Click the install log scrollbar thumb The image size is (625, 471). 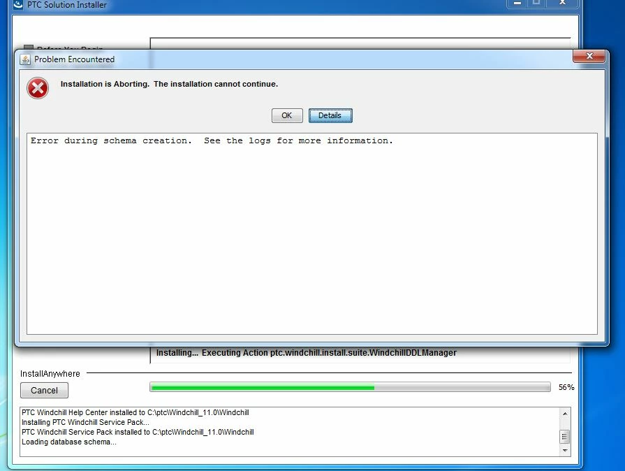click(564, 437)
